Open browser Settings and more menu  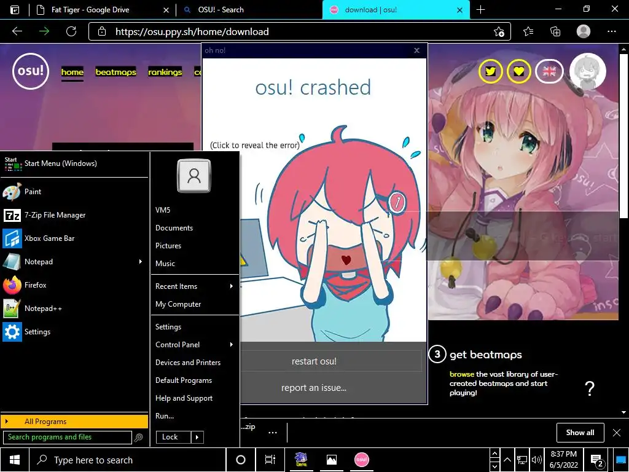pos(611,31)
